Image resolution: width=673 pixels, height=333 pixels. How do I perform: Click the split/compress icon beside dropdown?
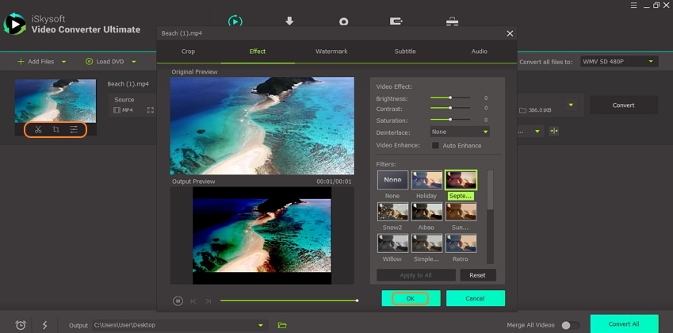(554, 131)
